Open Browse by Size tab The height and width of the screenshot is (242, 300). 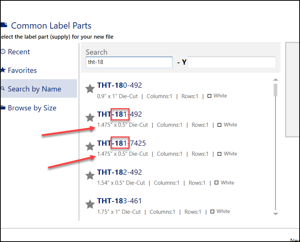[32, 108]
